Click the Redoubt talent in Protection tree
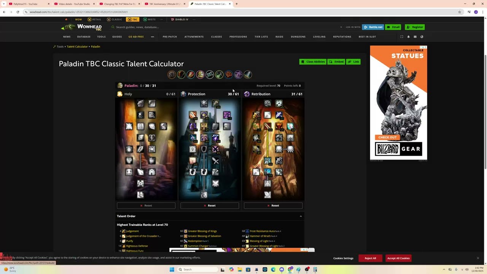The width and height of the screenshot is (487, 274). pos(215,104)
